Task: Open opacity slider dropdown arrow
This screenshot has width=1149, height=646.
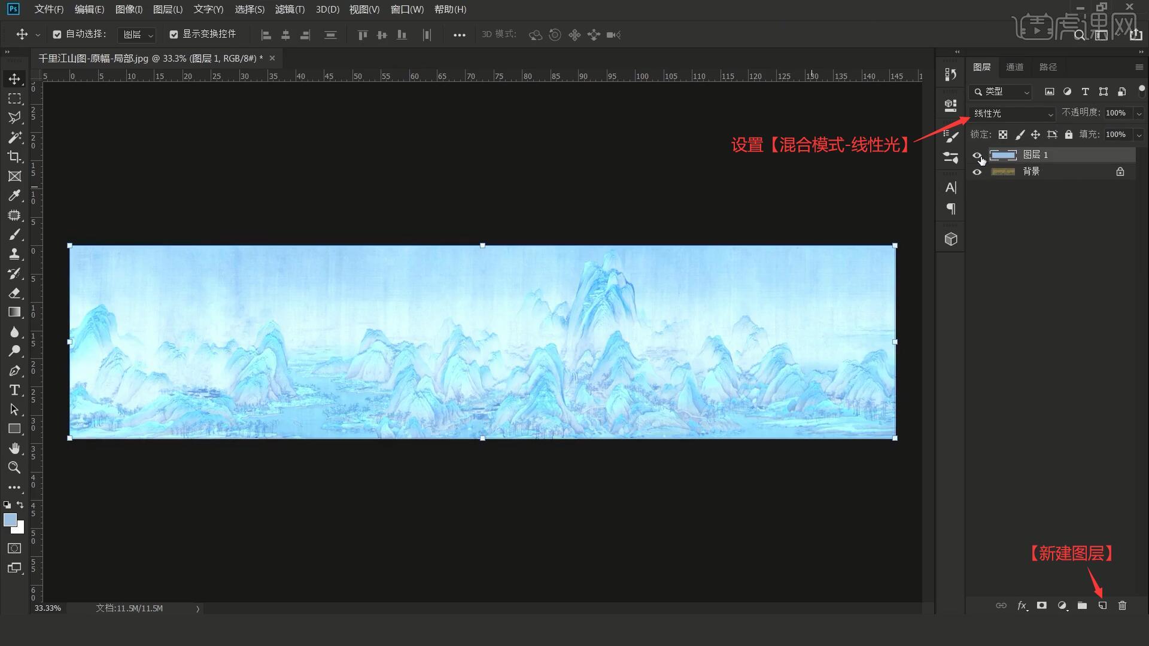Action: point(1139,113)
